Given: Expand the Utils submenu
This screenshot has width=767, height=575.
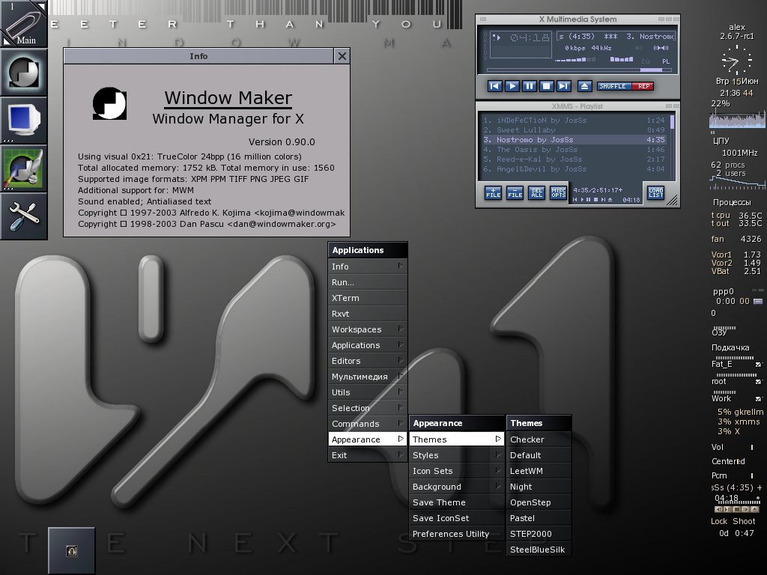Looking at the screenshot, I should [367, 392].
